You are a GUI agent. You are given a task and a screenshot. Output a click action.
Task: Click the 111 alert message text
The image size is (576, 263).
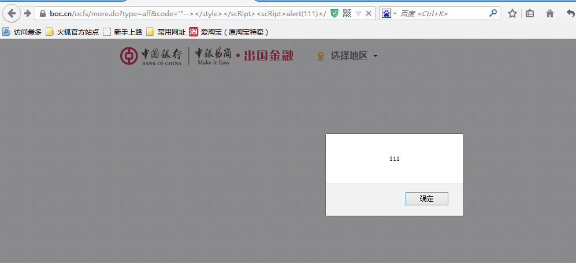point(394,159)
